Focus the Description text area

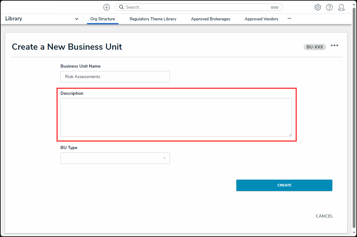176,117
